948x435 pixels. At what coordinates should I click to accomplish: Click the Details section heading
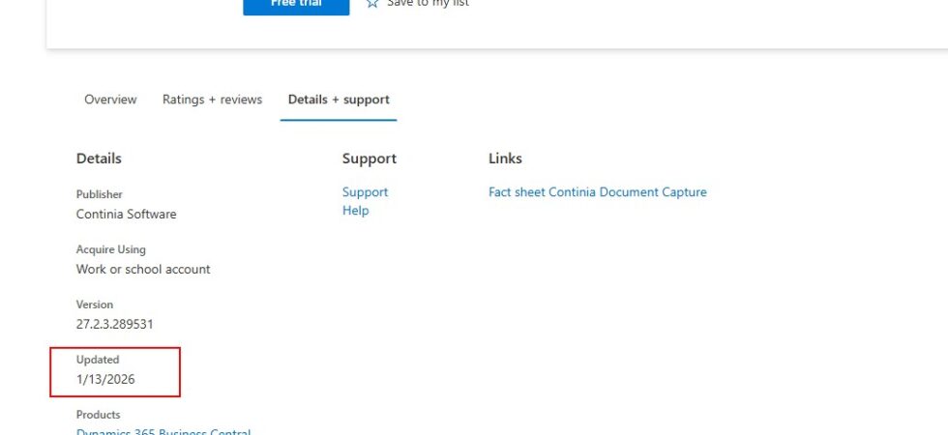click(99, 159)
